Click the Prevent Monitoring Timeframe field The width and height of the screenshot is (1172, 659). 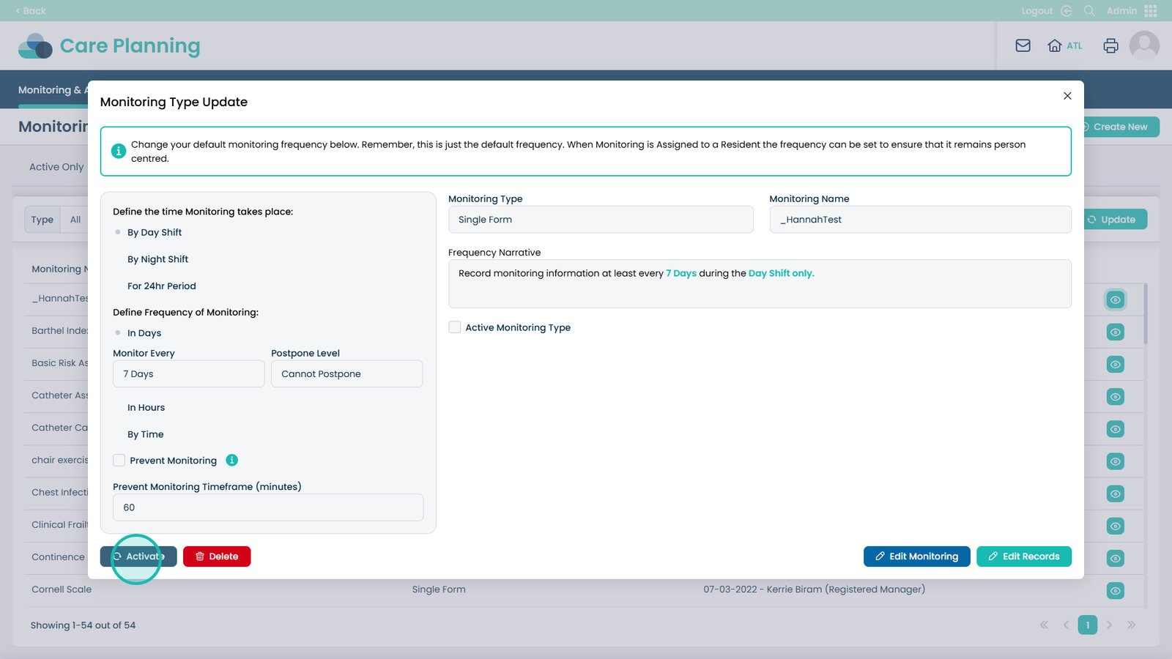[268, 507]
